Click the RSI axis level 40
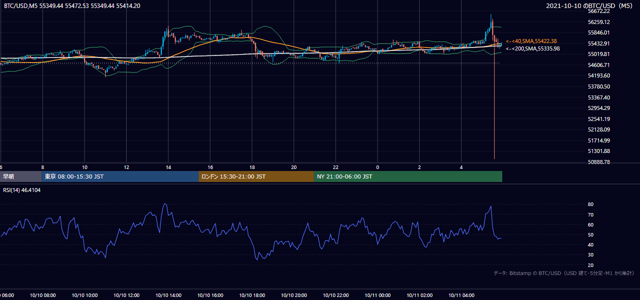 pyautogui.click(x=590, y=244)
